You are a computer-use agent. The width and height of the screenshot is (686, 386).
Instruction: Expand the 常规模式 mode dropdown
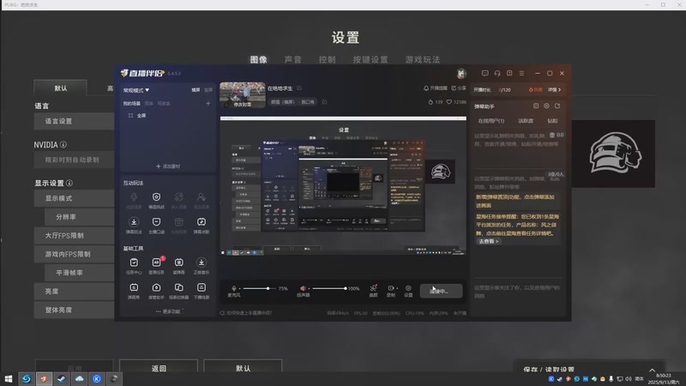pos(136,90)
